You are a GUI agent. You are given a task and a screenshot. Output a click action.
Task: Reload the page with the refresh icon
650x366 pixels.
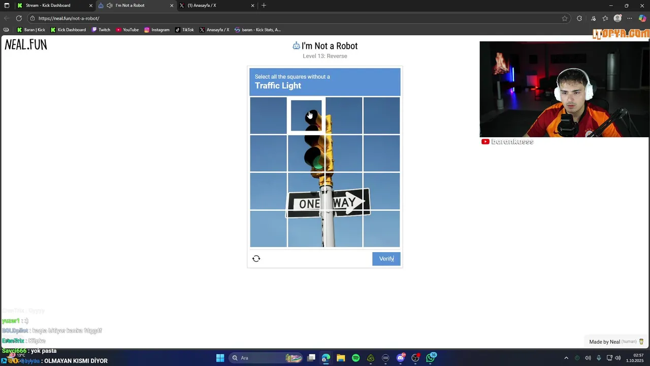pyautogui.click(x=19, y=18)
